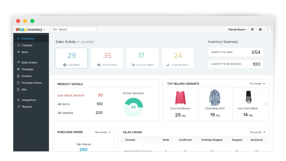Open the This Month filter for Top Selling Variants

(256, 83)
